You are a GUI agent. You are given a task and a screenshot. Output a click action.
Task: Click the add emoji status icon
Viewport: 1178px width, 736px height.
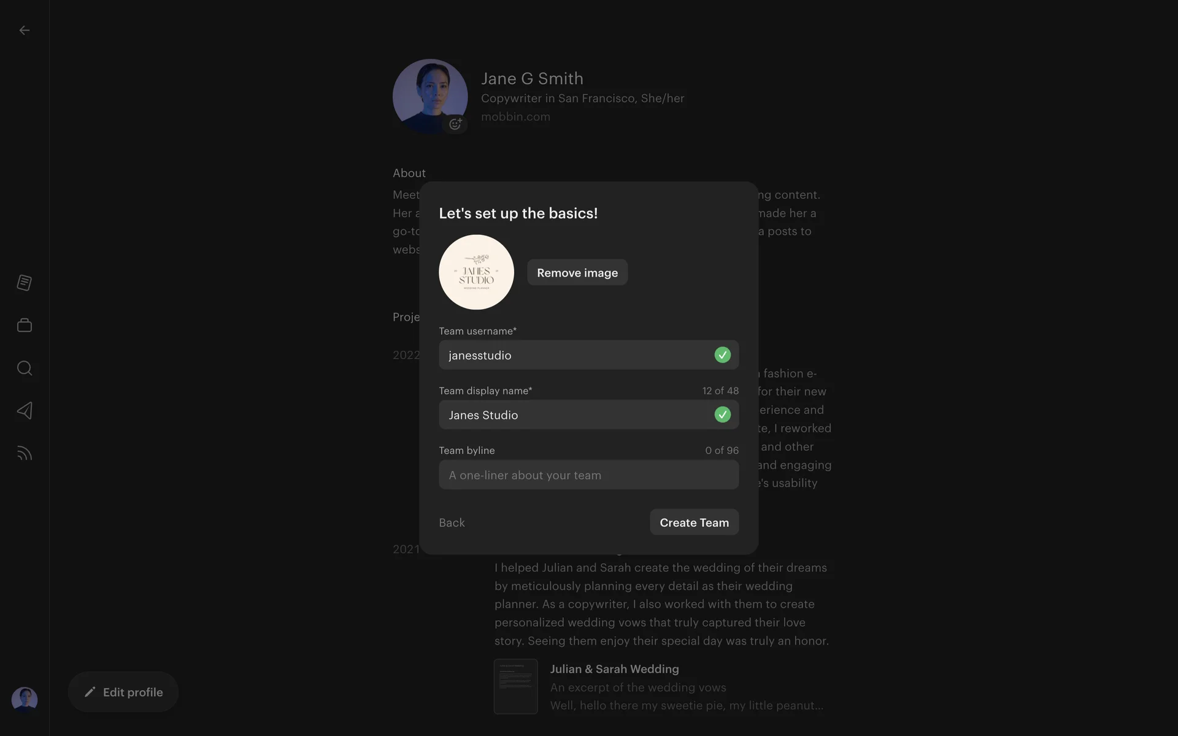[x=455, y=124]
